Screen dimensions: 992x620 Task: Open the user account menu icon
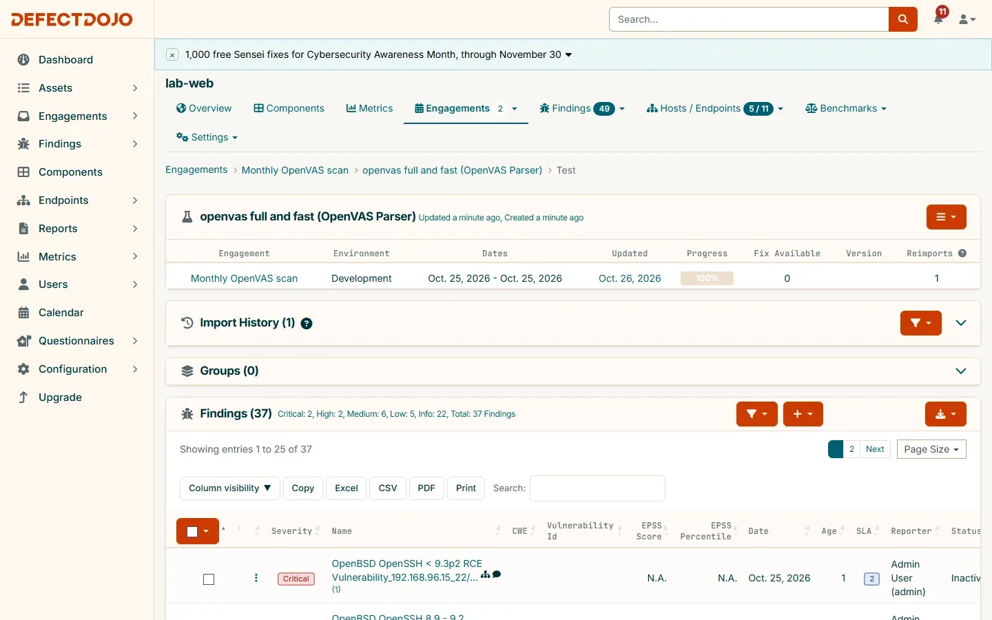coord(967,19)
